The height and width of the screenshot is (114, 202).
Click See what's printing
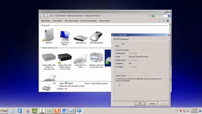pyautogui.click(x=71, y=21)
